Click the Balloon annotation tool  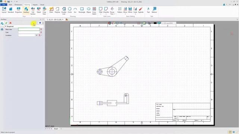tap(154, 10)
